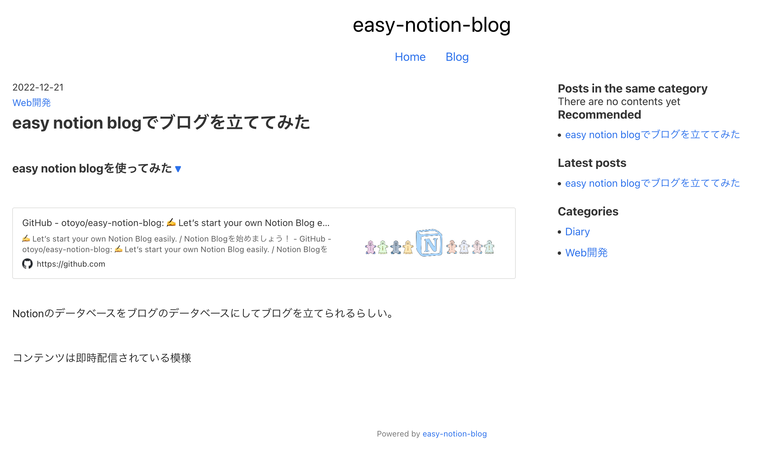Open the Home navigation link
Screen dimensions: 774x456
pos(410,57)
